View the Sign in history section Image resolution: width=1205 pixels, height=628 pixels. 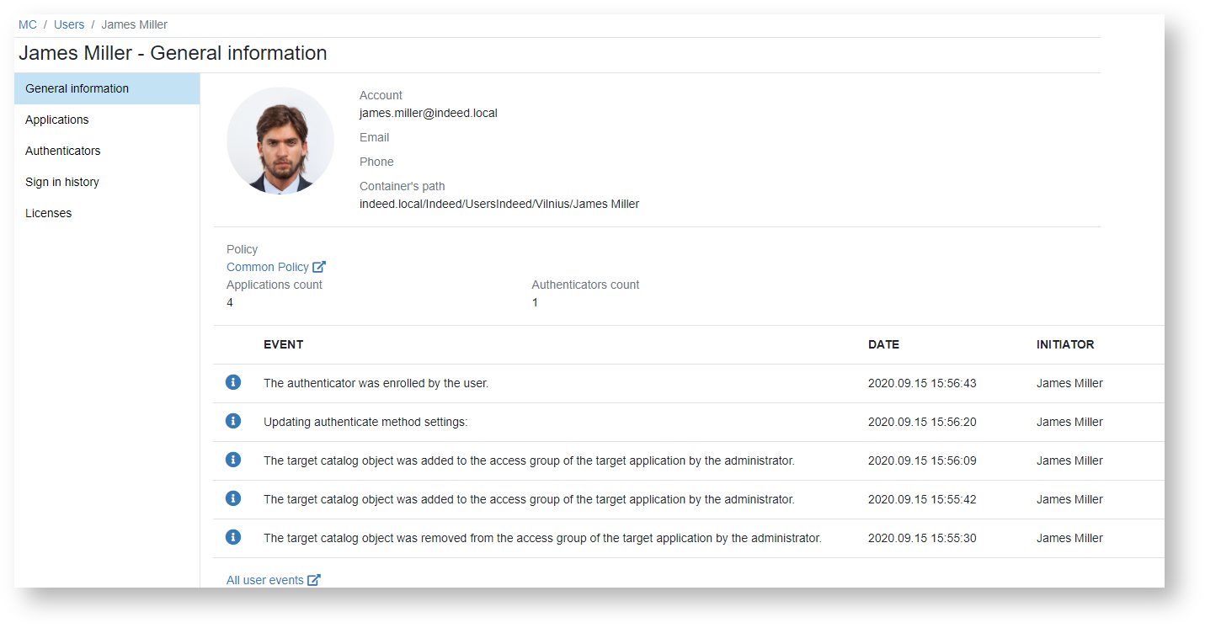[61, 182]
